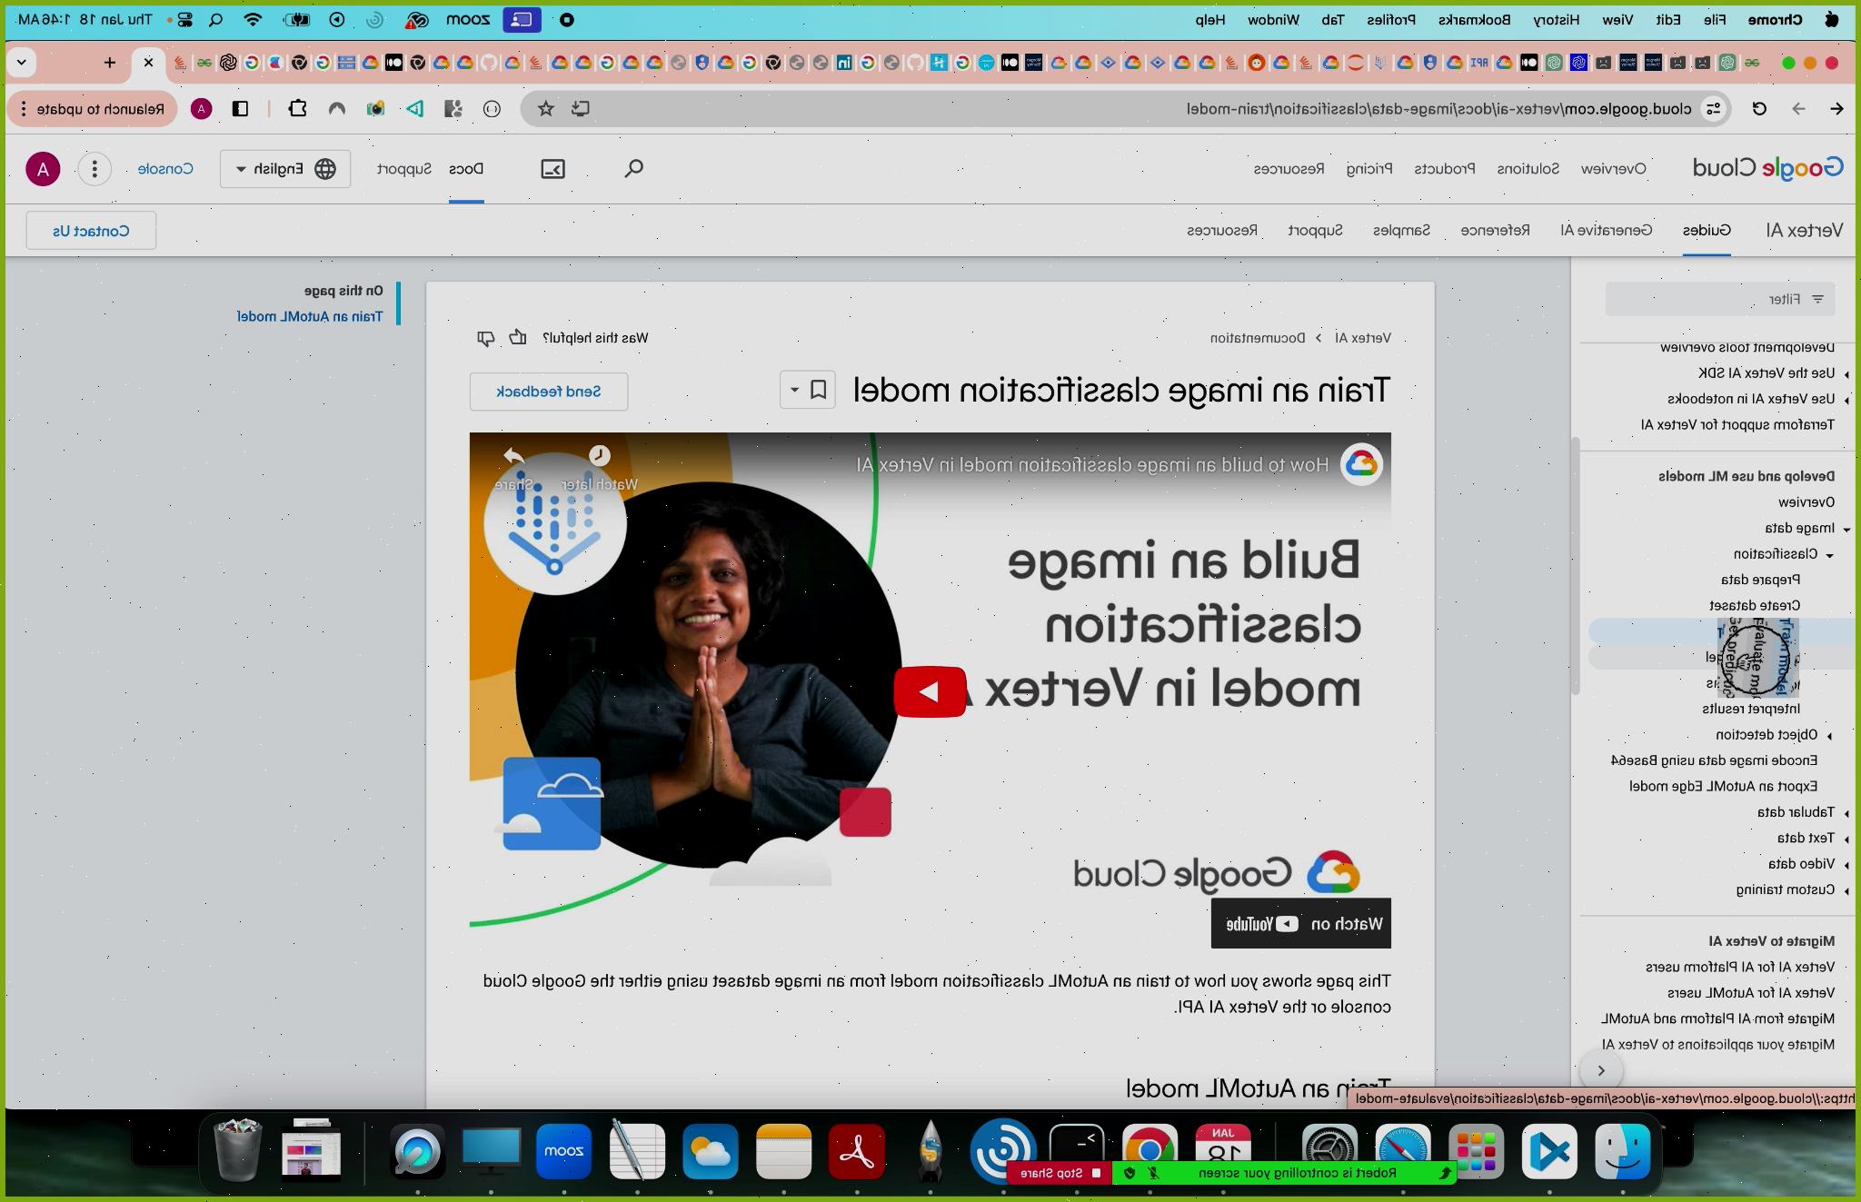
Task: Collapse the left navigation with the chevron button
Action: (1601, 1070)
